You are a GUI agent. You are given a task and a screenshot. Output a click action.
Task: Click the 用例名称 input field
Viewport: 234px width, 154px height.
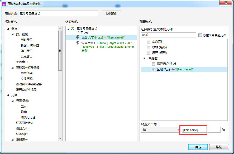click(x=59, y=13)
